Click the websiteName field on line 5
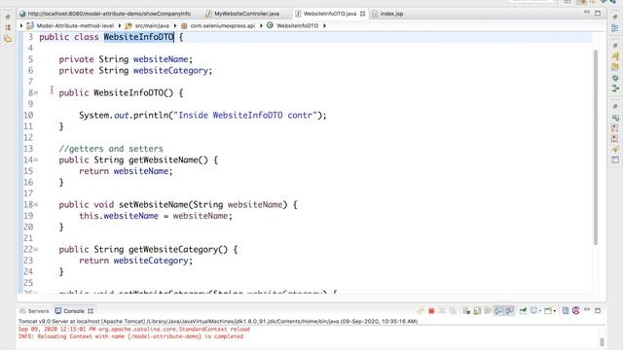Viewport: 623px width, 350px height. pyautogui.click(x=161, y=59)
